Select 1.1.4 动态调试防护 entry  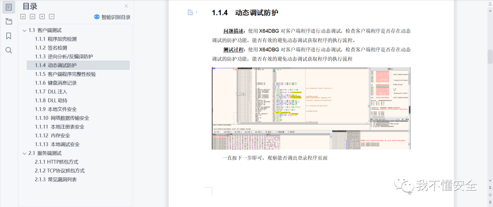coord(79,65)
